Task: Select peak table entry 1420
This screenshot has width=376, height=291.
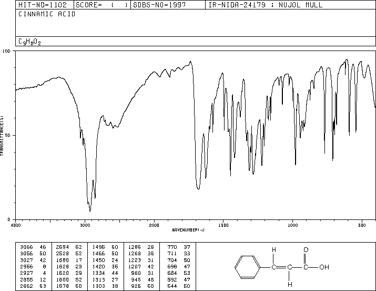Action: point(98,266)
